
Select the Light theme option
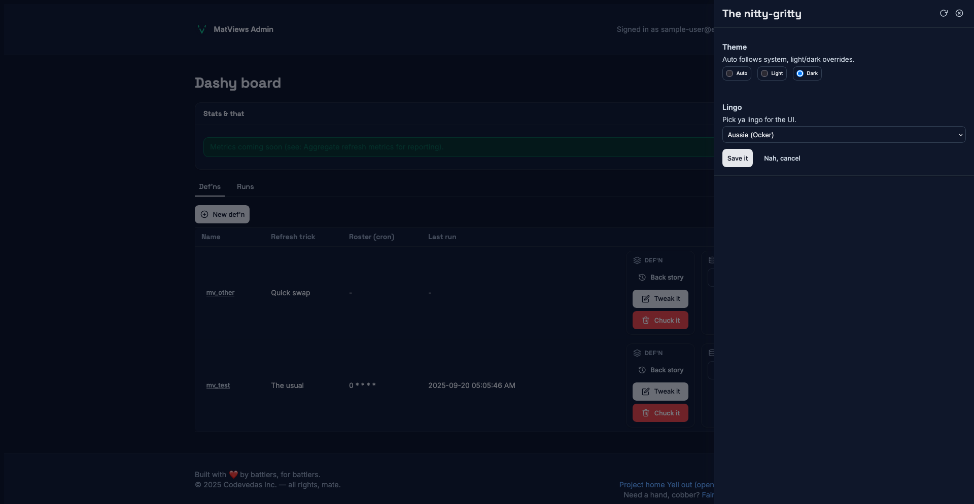(x=764, y=73)
